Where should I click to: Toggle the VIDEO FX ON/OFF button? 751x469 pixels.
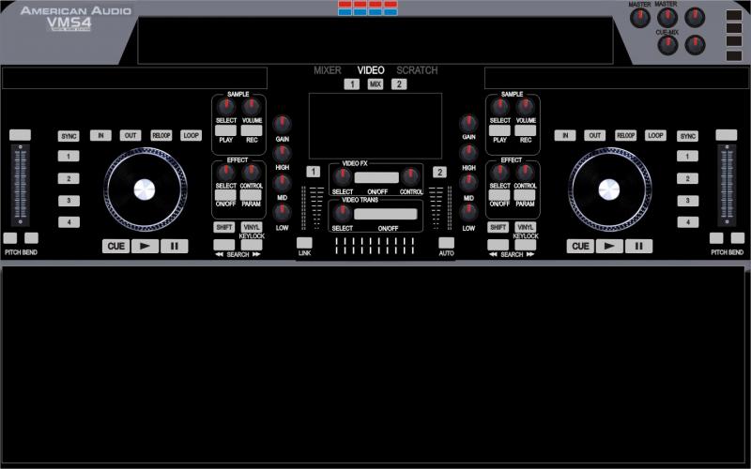[x=376, y=177]
